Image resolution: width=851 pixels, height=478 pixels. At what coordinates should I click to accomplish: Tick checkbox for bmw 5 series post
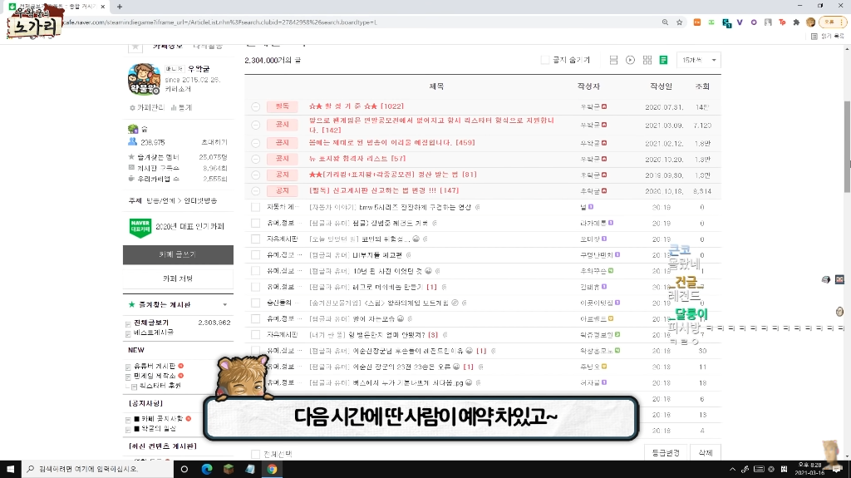pyautogui.click(x=255, y=207)
